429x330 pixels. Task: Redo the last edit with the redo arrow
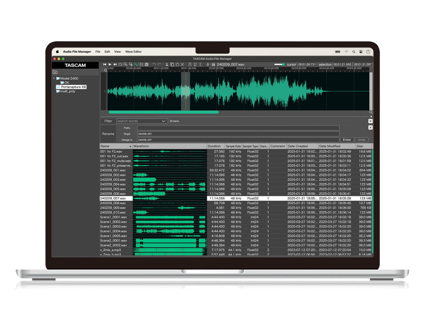159,64
